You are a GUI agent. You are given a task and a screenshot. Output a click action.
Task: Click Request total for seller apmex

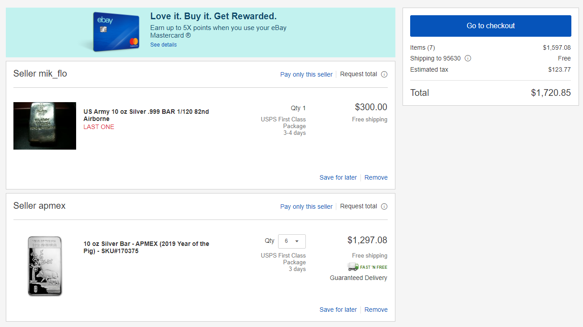358,207
